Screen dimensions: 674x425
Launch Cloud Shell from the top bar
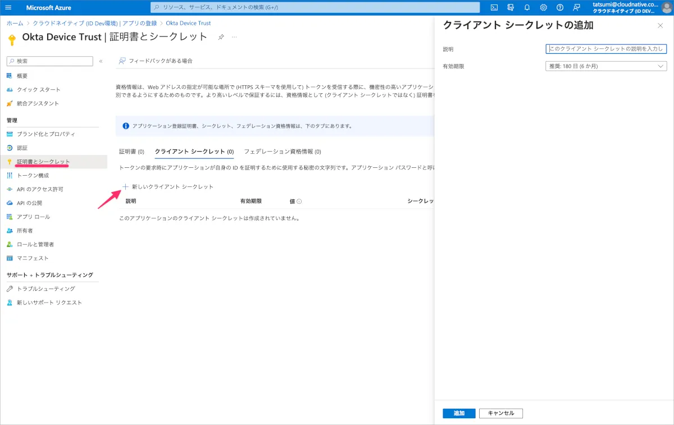pos(494,7)
